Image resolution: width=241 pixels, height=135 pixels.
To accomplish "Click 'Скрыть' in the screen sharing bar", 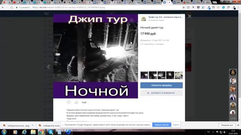I will pyautogui.click(x=176, y=125).
